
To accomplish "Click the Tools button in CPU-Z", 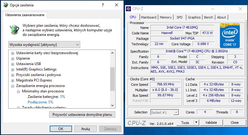I will (185, 123).
